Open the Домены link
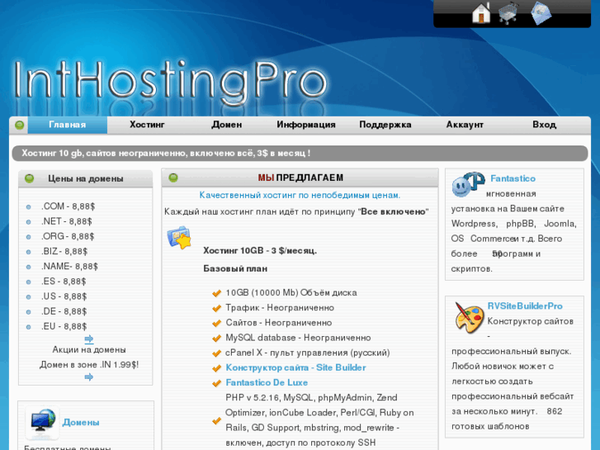The image size is (600, 450). [81, 423]
